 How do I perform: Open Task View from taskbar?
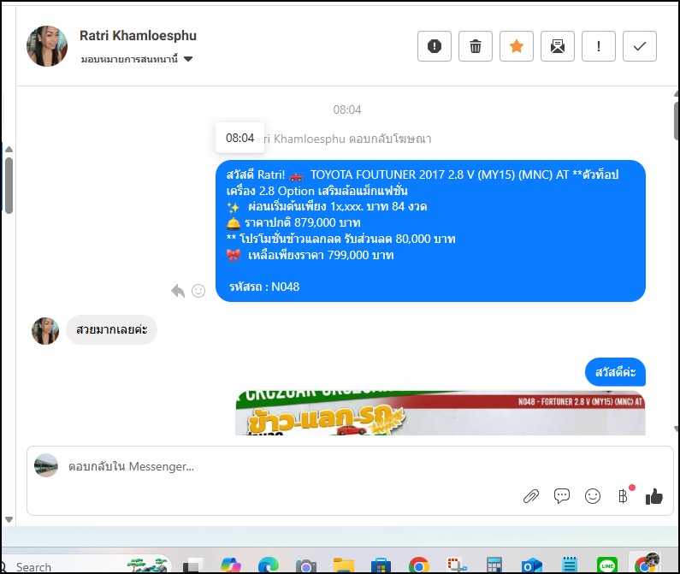pyautogui.click(x=192, y=565)
